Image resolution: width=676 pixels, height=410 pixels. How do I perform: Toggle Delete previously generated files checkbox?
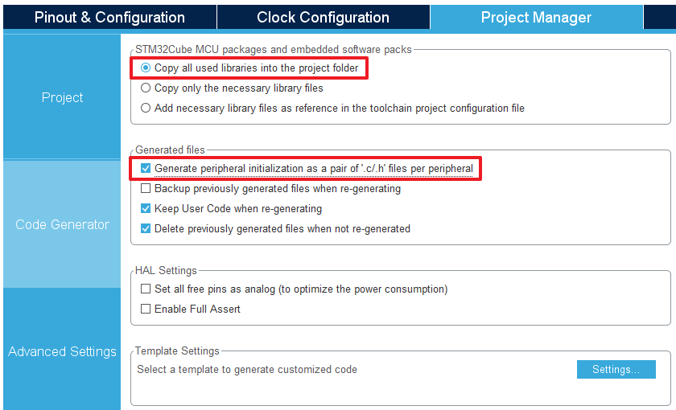pyautogui.click(x=146, y=228)
